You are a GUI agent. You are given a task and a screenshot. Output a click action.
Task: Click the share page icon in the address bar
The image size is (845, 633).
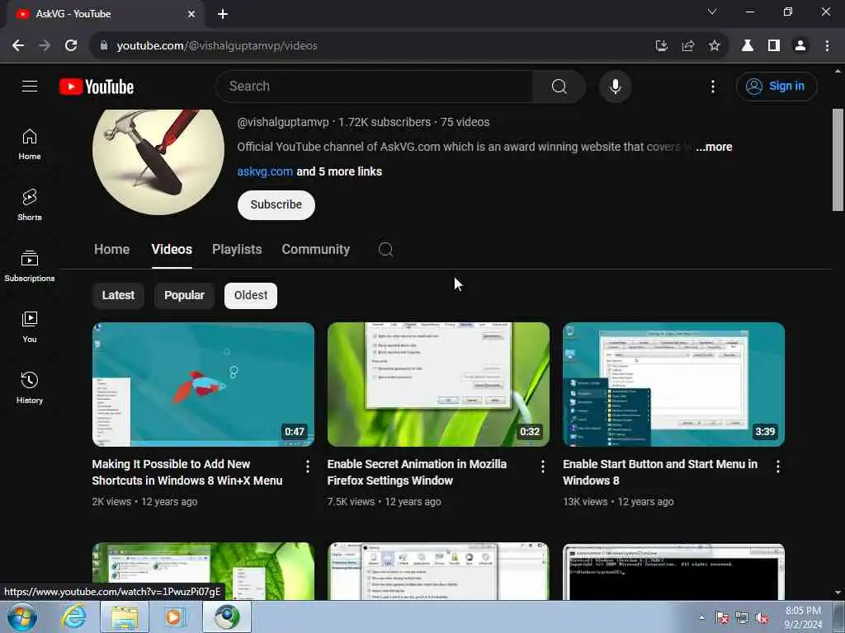(x=688, y=46)
